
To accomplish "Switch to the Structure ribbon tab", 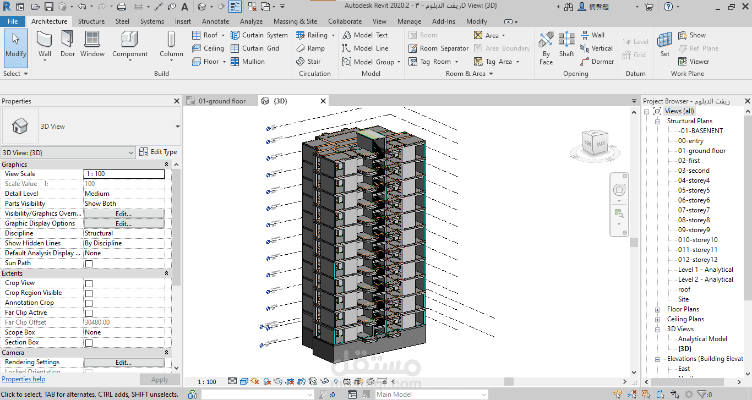I will tap(91, 21).
